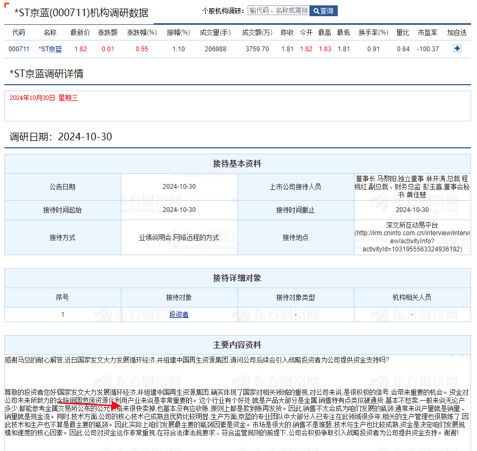Click the 市盈率 column header

[x=428, y=32]
